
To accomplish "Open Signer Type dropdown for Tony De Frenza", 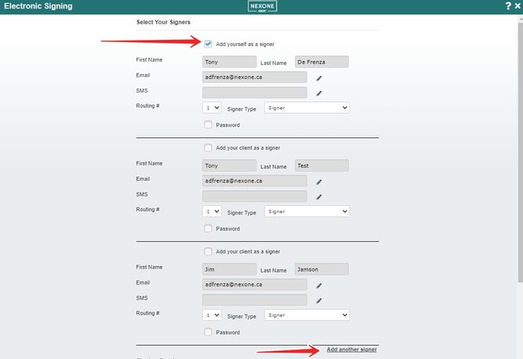I will click(x=307, y=108).
